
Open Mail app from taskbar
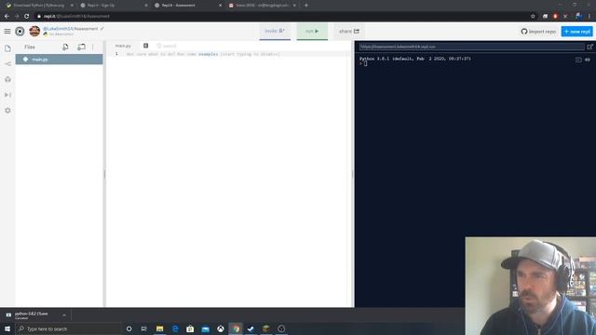pyautogui.click(x=205, y=328)
